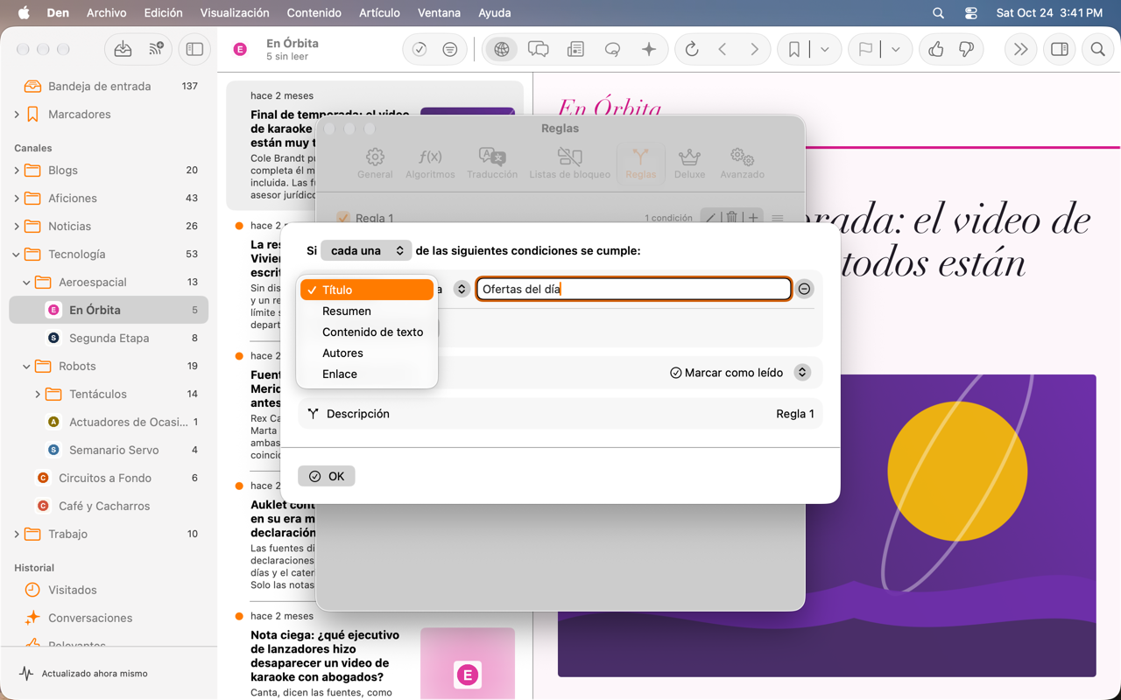Open the filter articles toolbar icon

[450, 50]
